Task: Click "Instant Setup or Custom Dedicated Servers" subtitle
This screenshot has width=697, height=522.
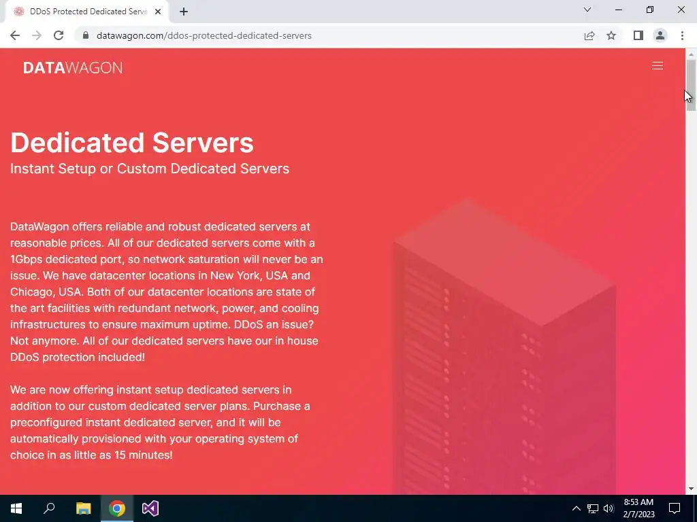Action: [150, 169]
